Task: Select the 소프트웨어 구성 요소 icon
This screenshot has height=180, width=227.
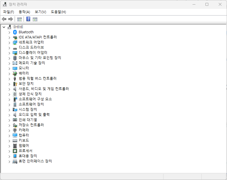Action: coord(15,99)
